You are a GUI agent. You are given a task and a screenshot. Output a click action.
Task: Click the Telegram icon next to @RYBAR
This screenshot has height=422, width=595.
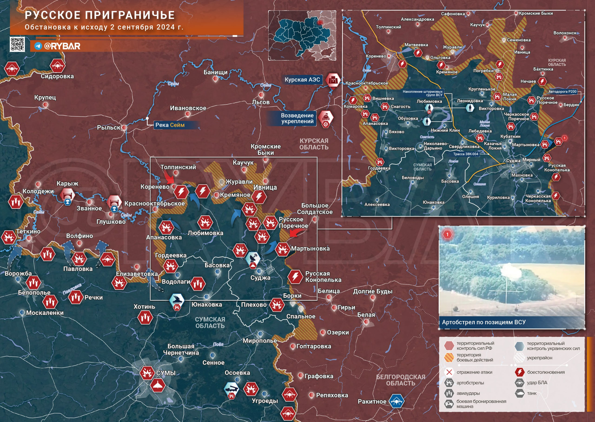[x=38, y=46]
